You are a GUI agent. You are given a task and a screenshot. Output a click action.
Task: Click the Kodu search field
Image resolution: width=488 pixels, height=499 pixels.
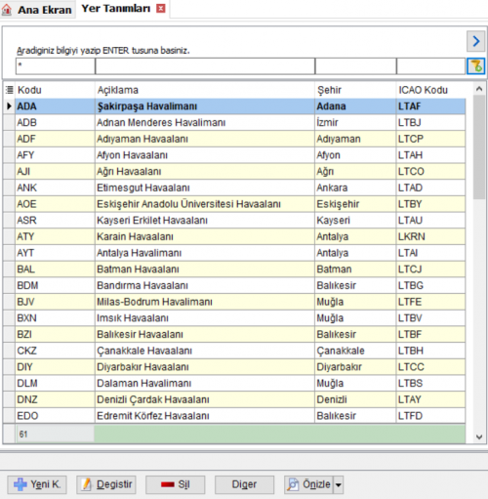point(56,66)
